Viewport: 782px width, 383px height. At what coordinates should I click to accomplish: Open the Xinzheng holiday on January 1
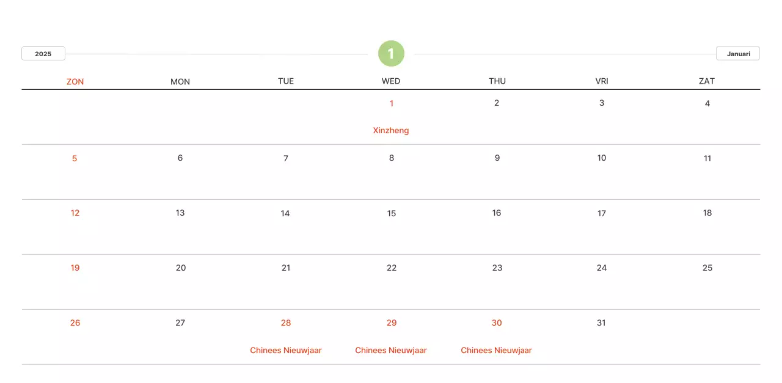(391, 130)
